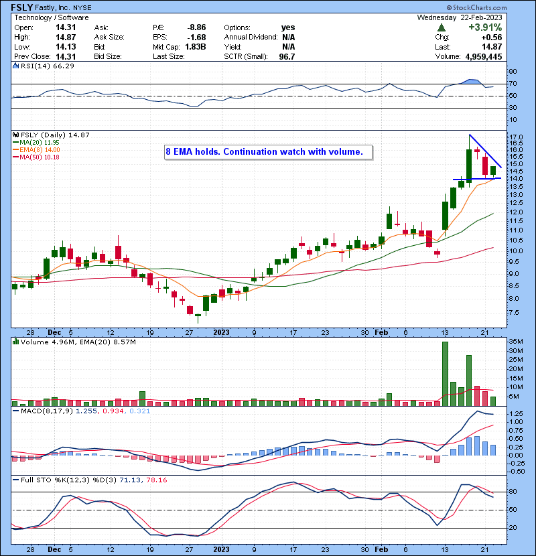Click the +3.91% percent change
Screen dimensions: 536x556
(x=485, y=27)
